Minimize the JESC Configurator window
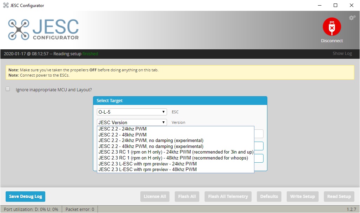The height and width of the screenshot is (213, 360). click(320, 5)
